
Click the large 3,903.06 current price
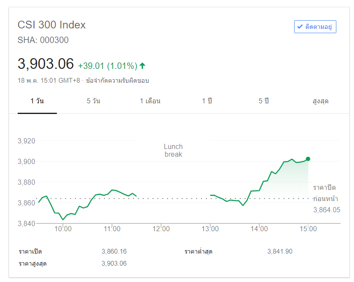(x=46, y=64)
